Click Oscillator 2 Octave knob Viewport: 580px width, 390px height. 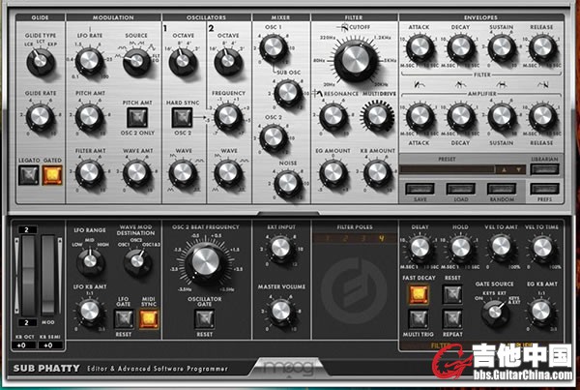coord(228,61)
